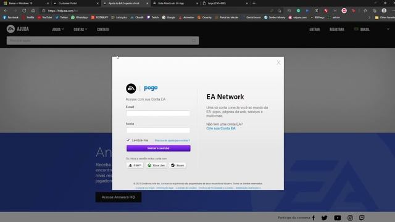The image size is (395, 222).
Task: Open EA YouTube channel from footer icon
Action: click(338, 218)
